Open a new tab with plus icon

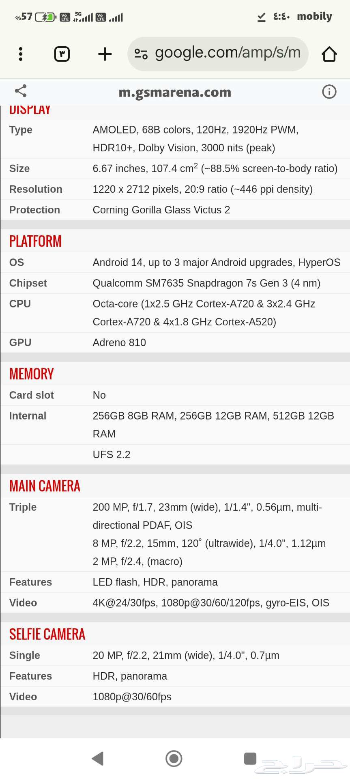[x=105, y=54]
